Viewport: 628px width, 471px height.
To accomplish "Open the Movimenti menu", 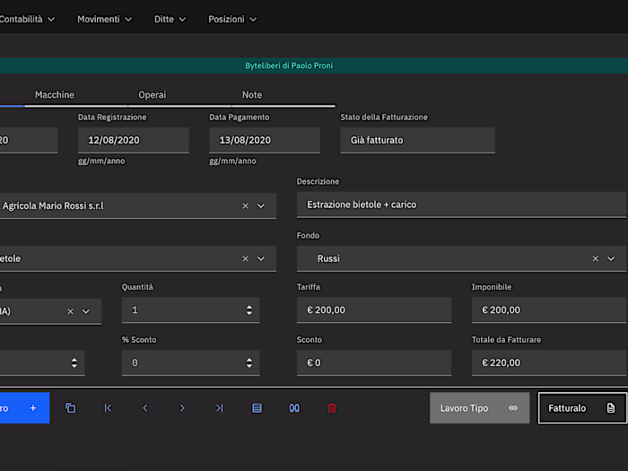I will pyautogui.click(x=104, y=19).
